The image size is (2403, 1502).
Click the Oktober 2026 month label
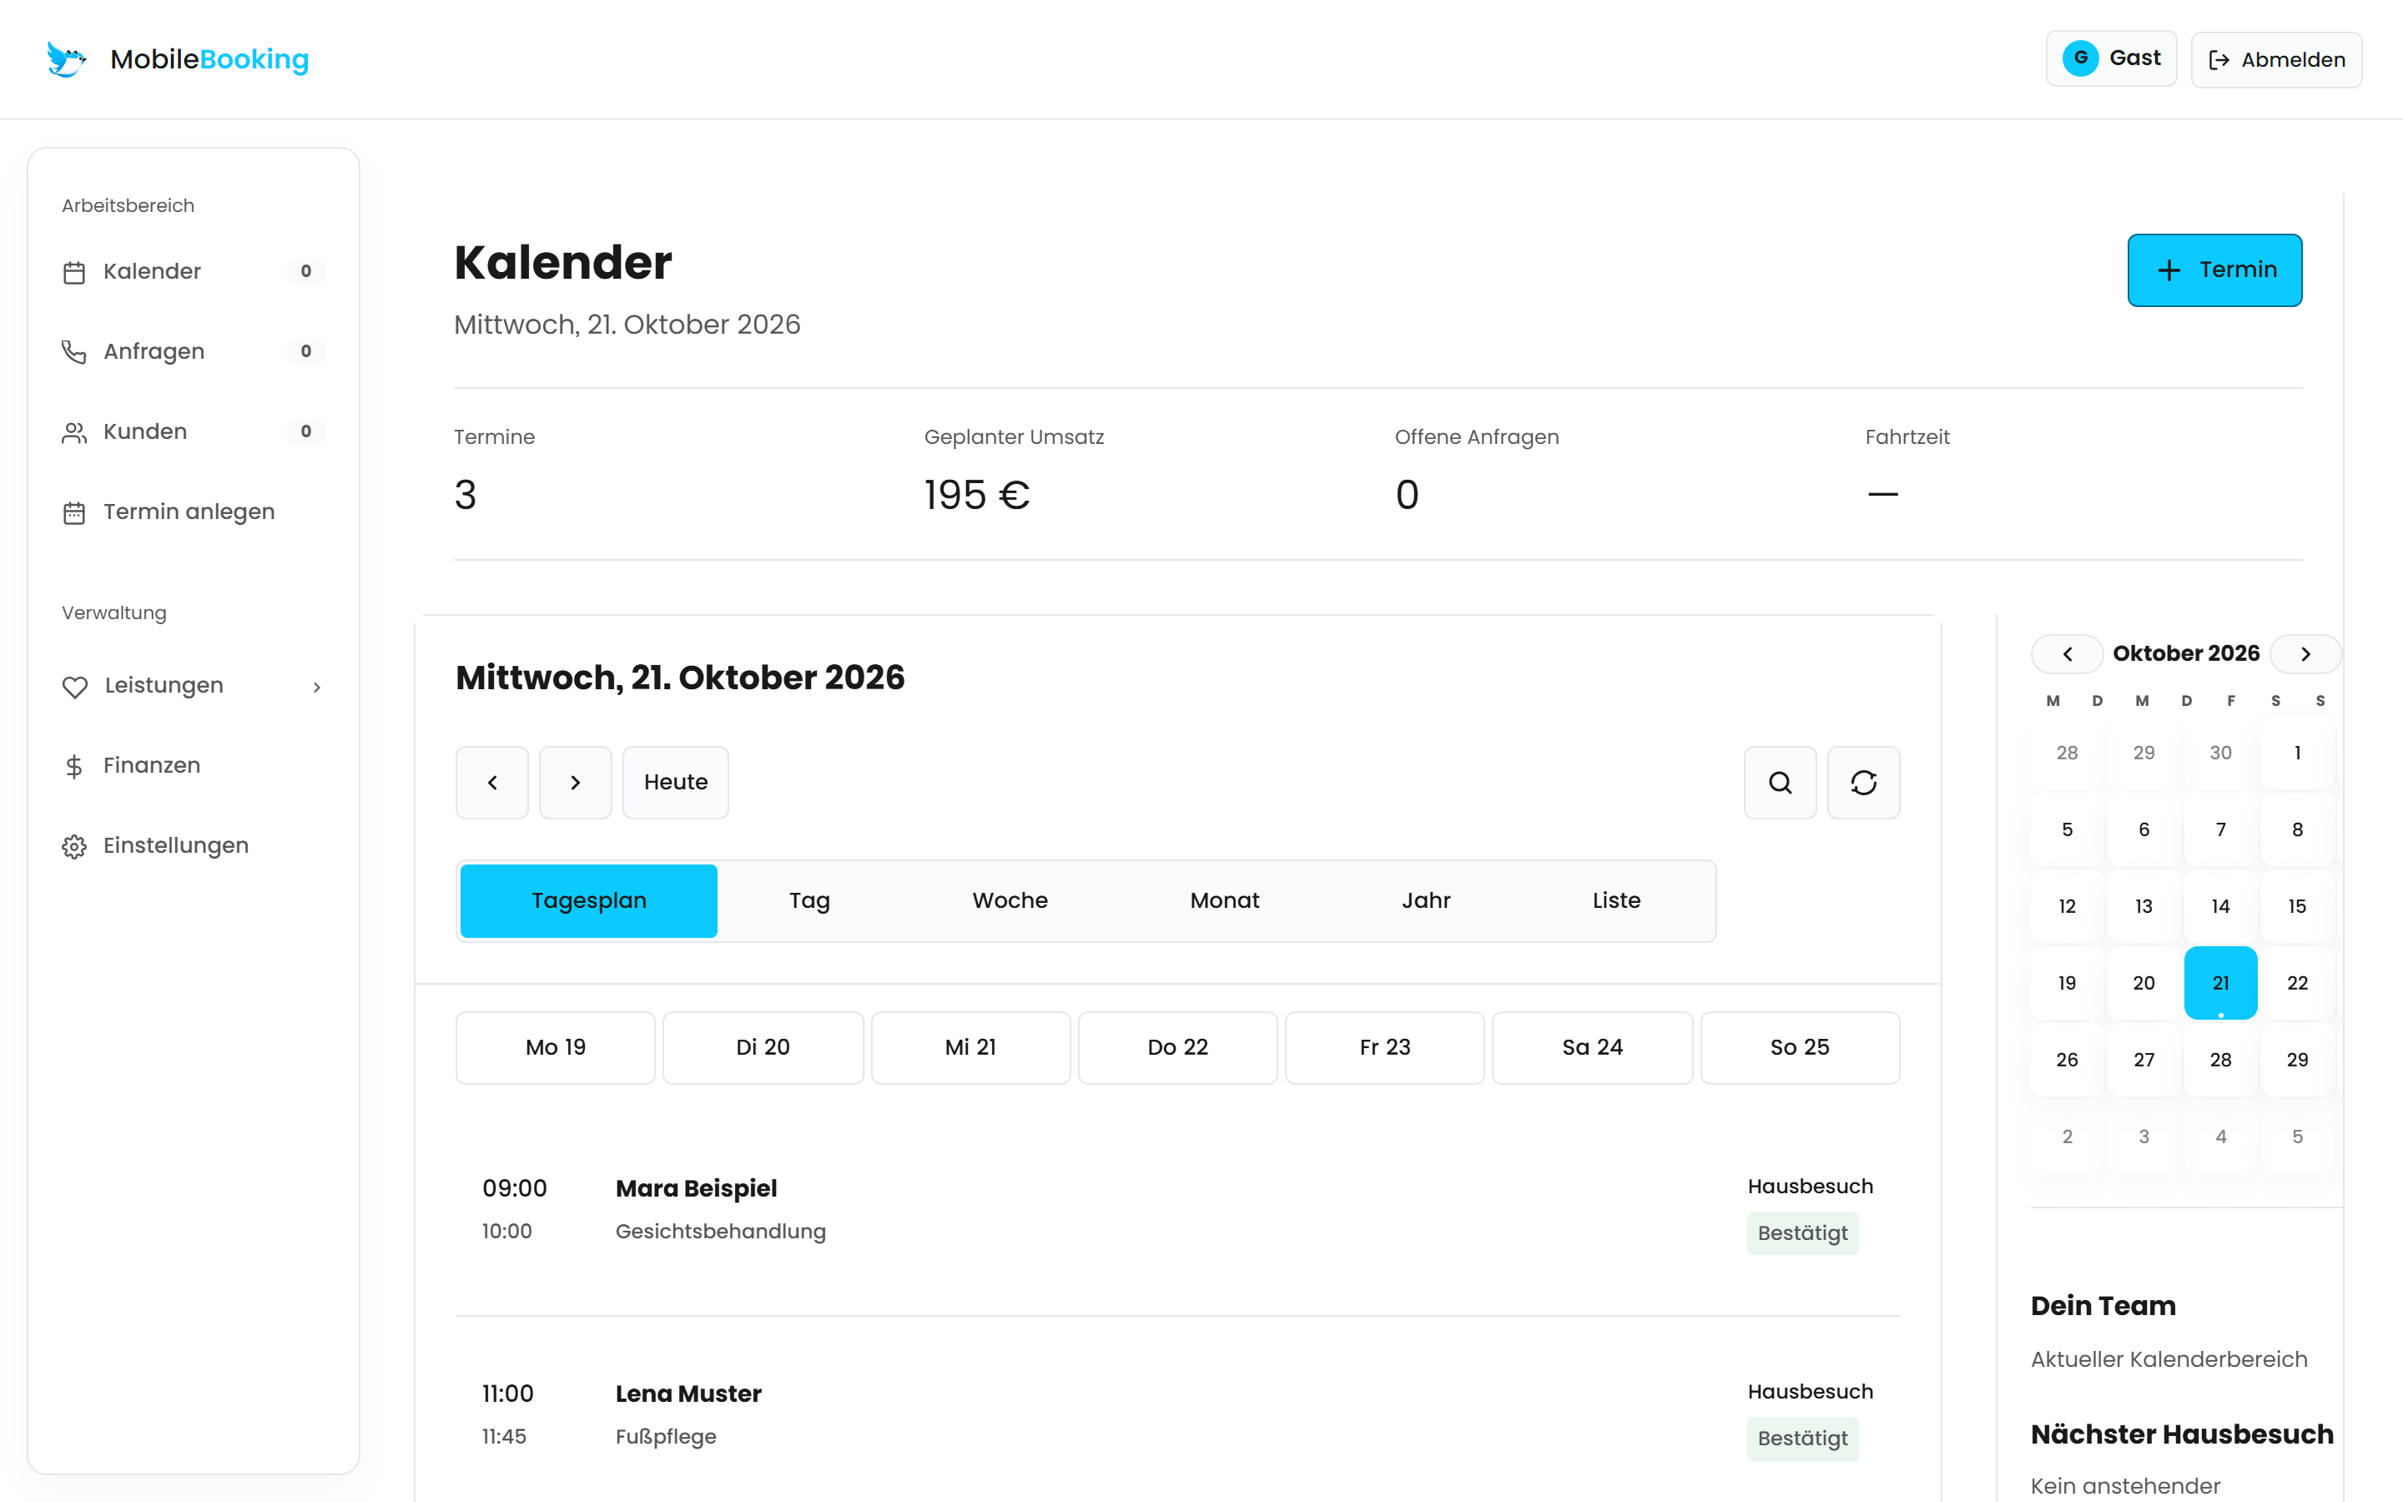2185,653
